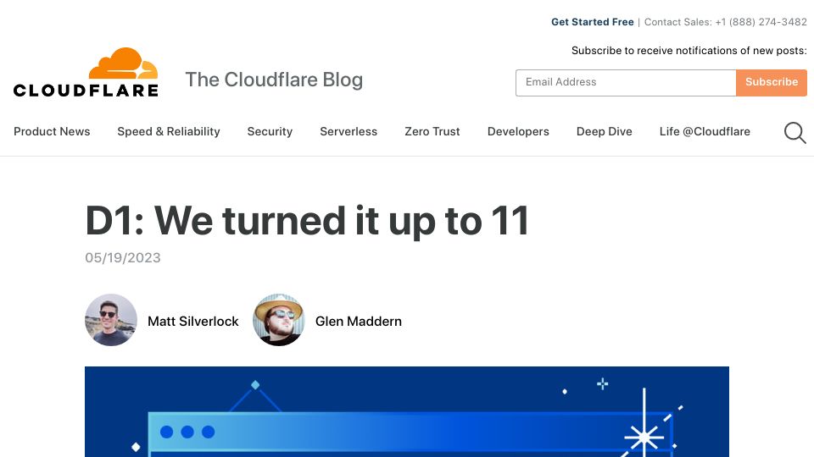Screen dimensions: 814x457
Task: Open Deep Dive menu item
Action: [x=605, y=132]
